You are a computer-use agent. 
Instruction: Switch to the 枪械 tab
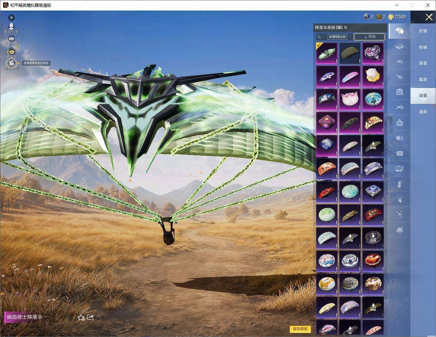pyautogui.click(x=423, y=47)
